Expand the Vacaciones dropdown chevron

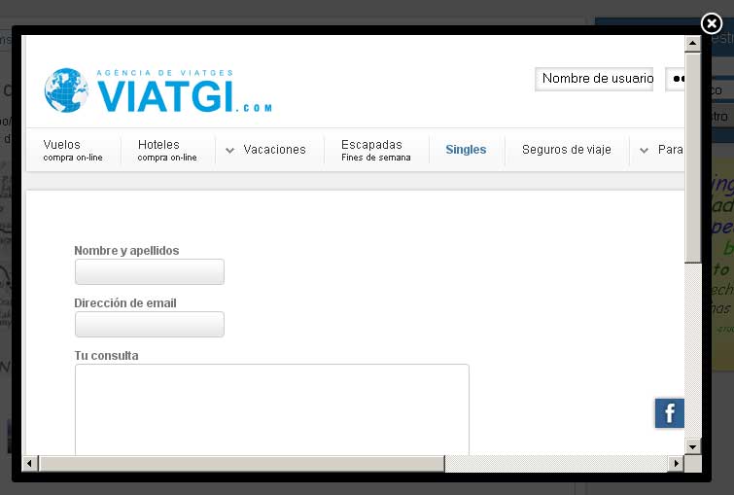pos(229,151)
